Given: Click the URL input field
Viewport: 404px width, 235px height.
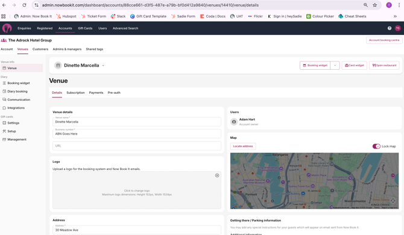Looking at the screenshot, I should (x=137, y=145).
